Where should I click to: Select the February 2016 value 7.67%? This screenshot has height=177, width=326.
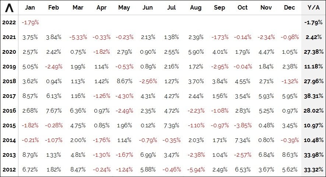tap(53, 111)
